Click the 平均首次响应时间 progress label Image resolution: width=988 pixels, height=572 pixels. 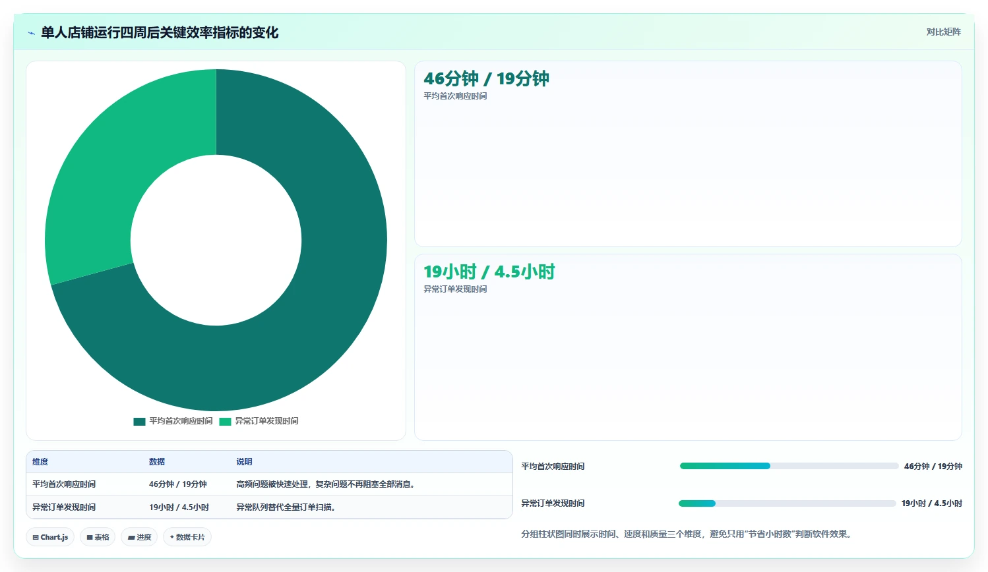coord(553,467)
